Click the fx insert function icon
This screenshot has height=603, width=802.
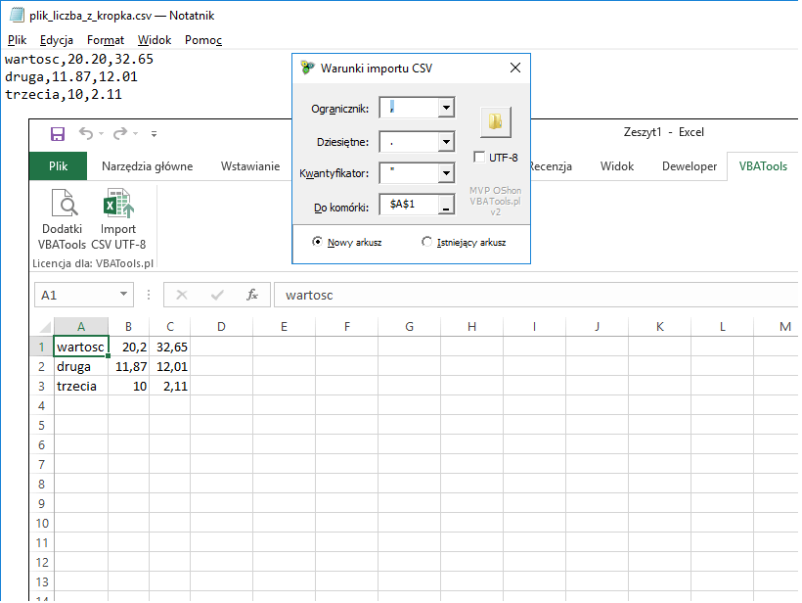point(252,295)
